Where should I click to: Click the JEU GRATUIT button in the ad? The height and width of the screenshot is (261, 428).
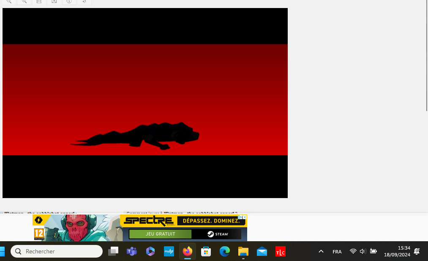(x=160, y=234)
